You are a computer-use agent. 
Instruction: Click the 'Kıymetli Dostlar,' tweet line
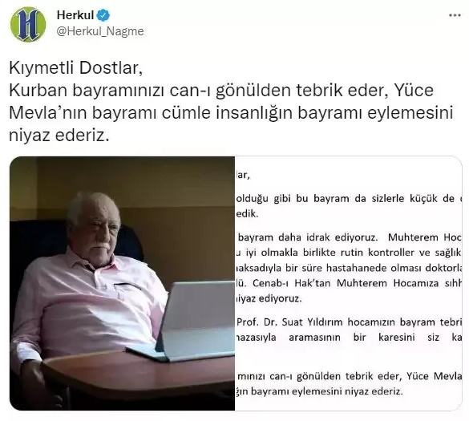tap(76, 68)
